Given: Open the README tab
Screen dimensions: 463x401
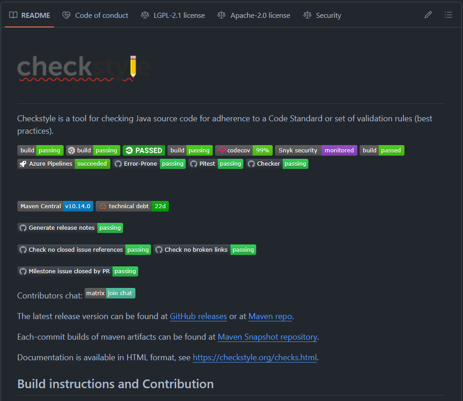Looking at the screenshot, I should (x=30, y=16).
